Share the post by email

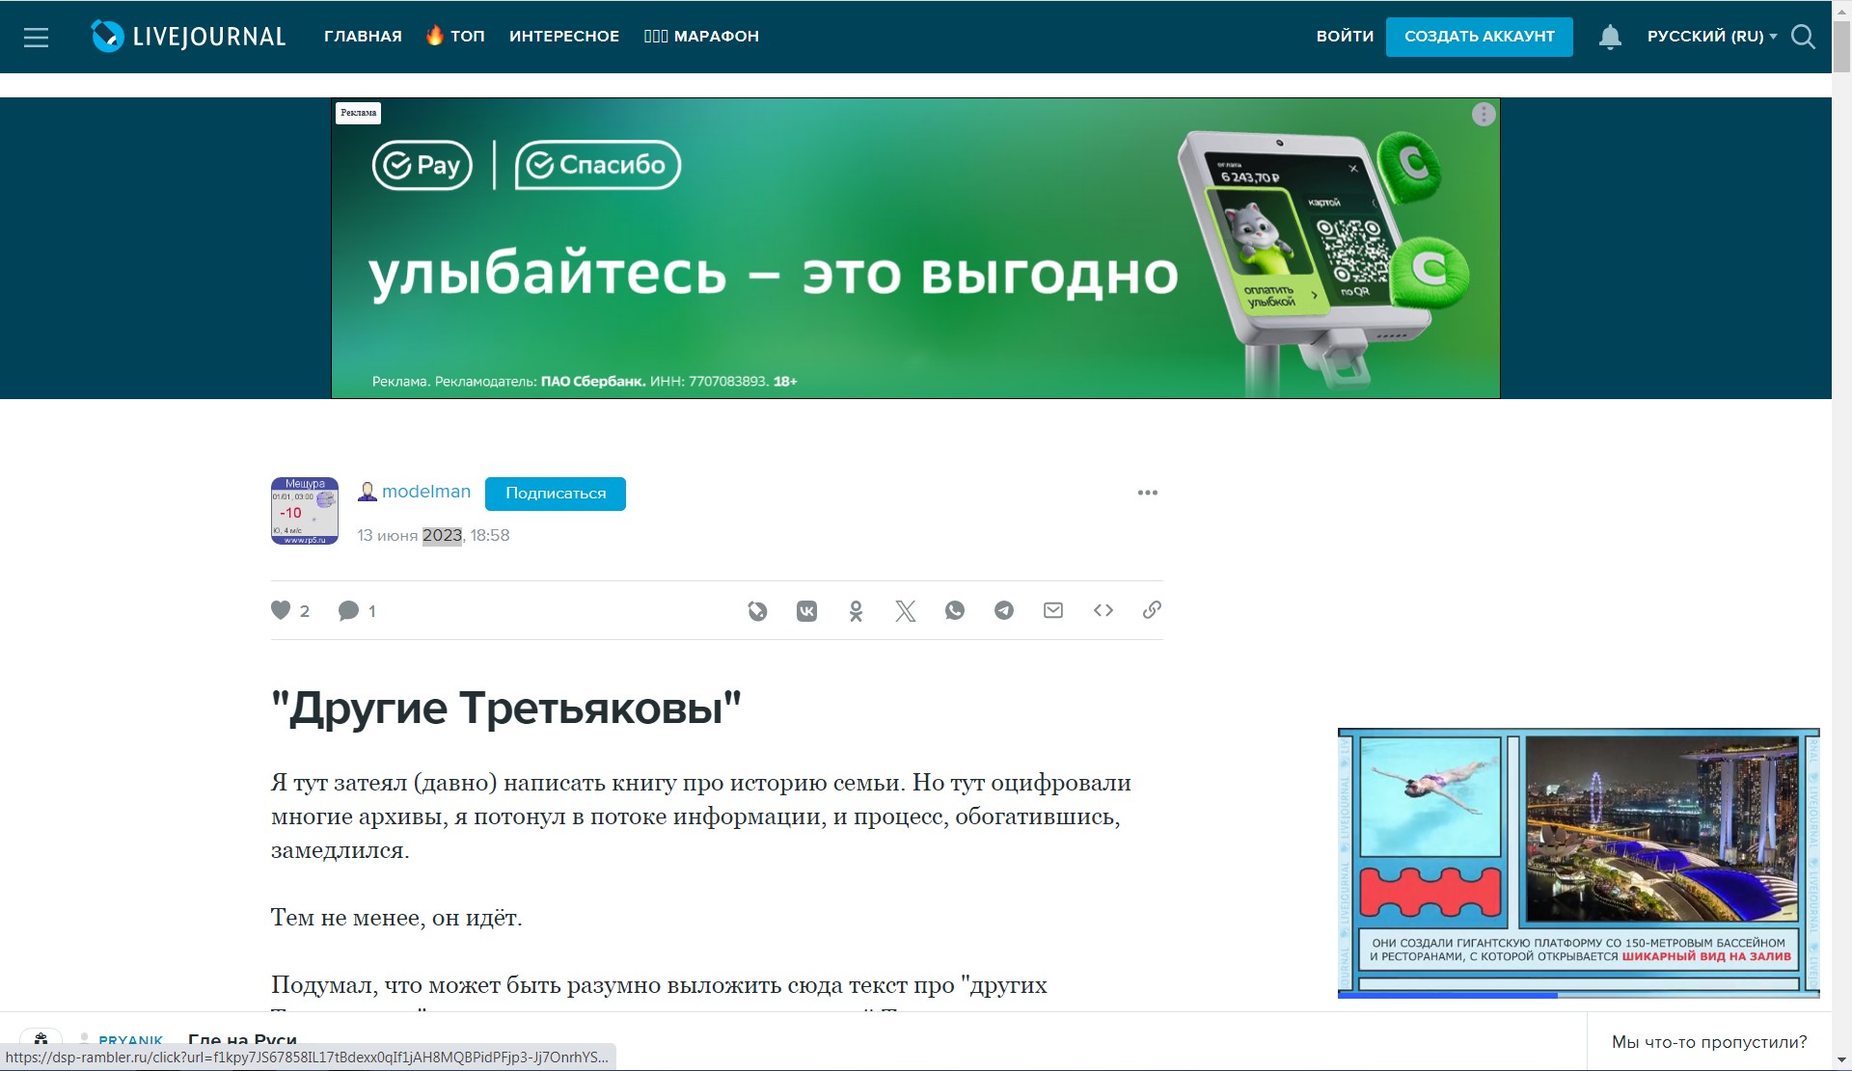click(1053, 610)
